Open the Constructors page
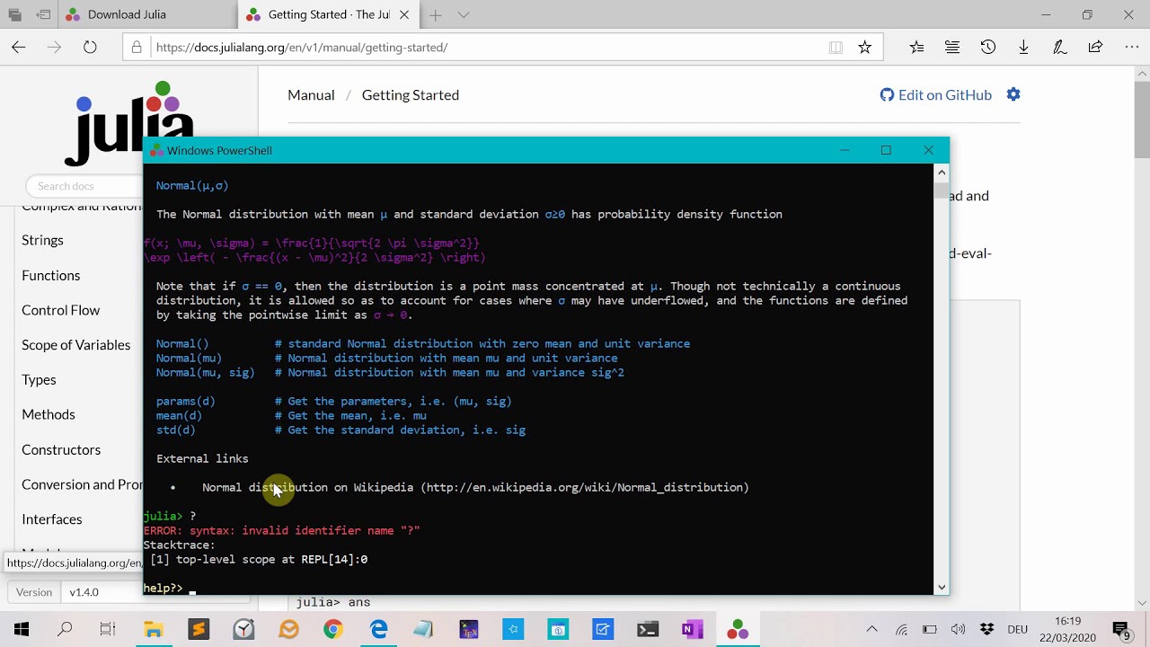1150x647 pixels. click(x=61, y=449)
